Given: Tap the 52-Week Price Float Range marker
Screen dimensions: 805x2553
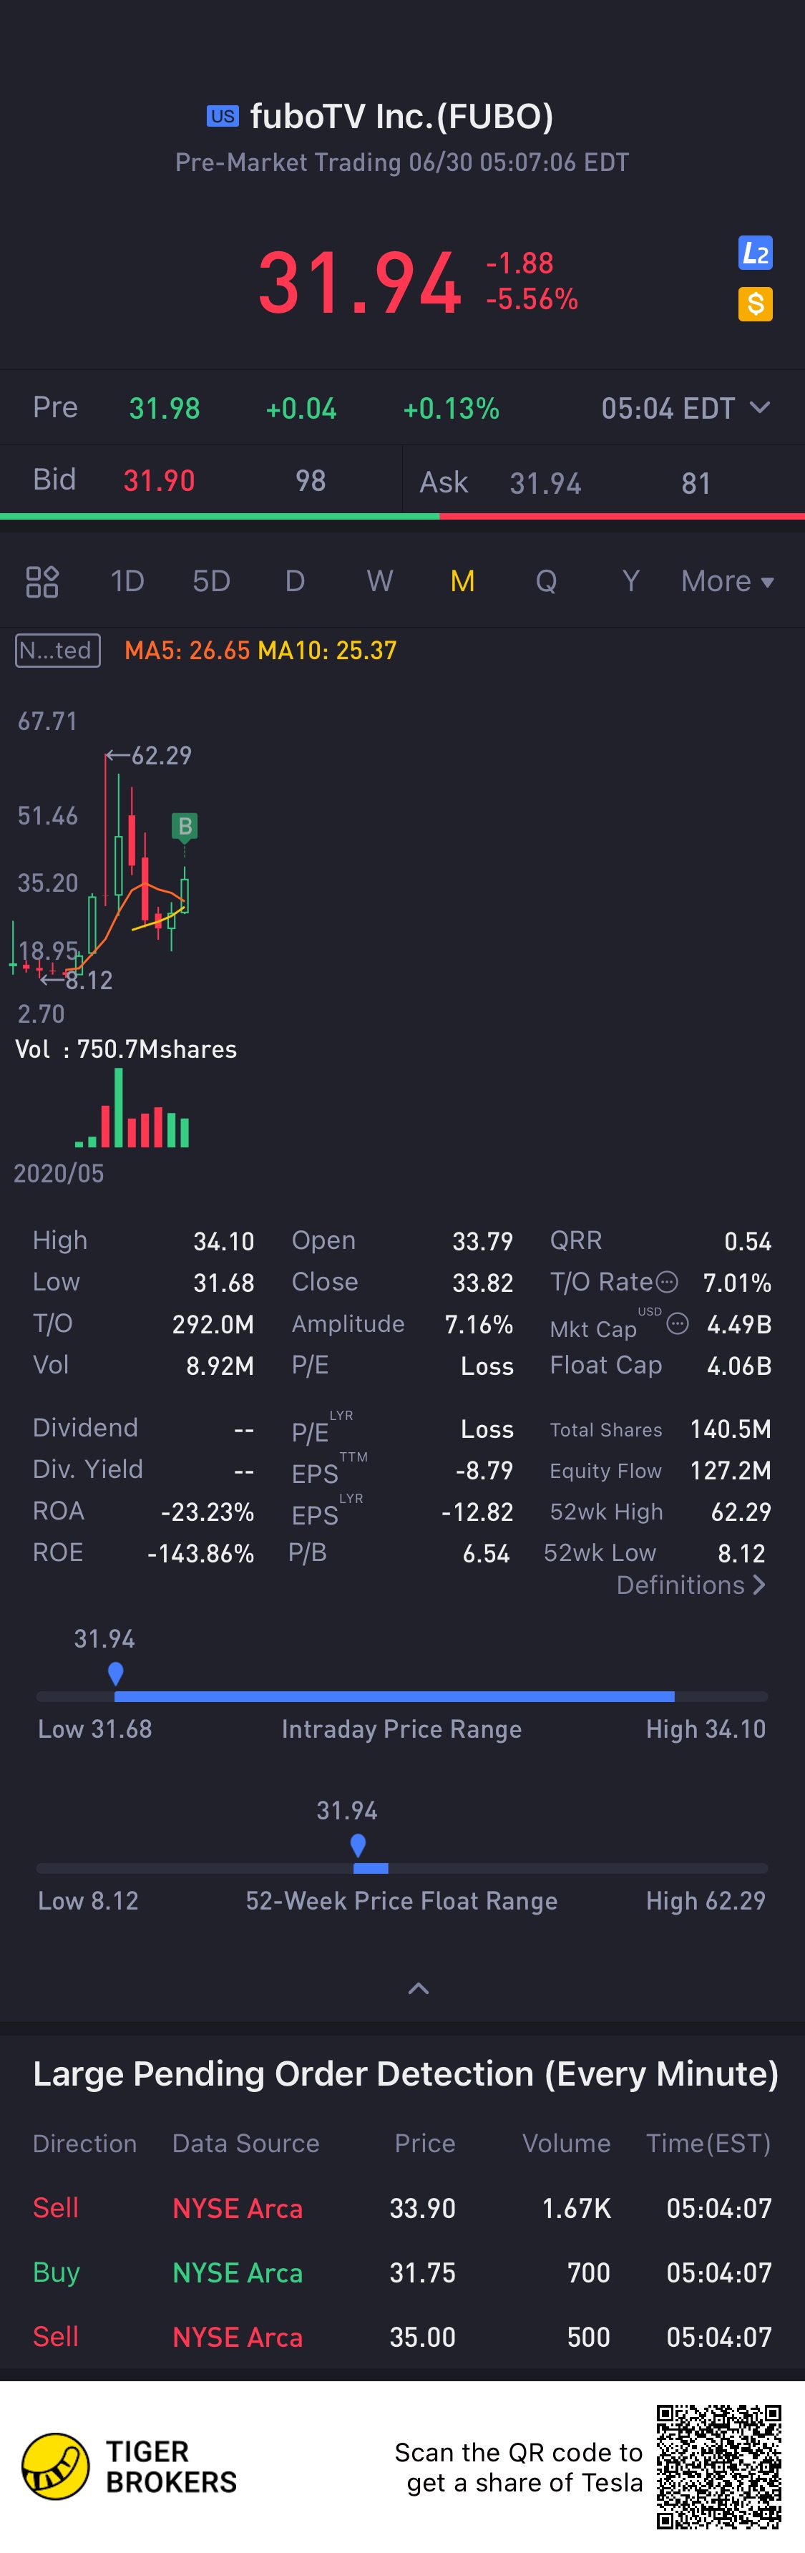Looking at the screenshot, I should (358, 1845).
